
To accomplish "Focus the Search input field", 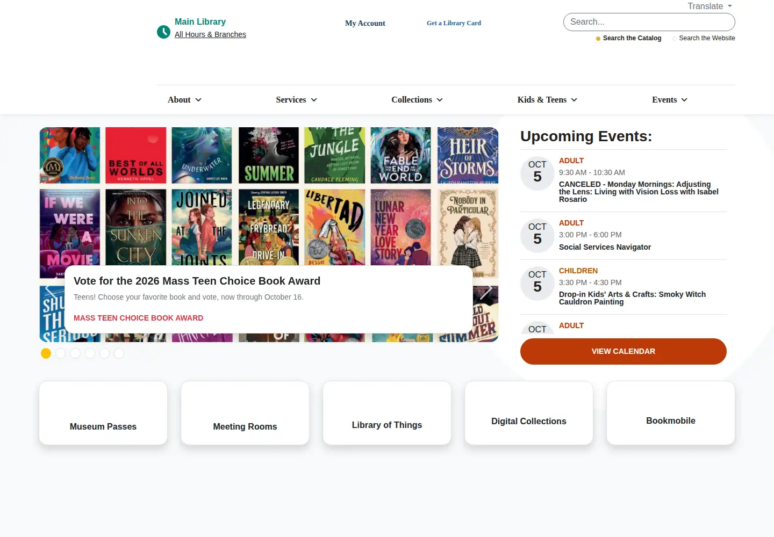I will (x=649, y=22).
